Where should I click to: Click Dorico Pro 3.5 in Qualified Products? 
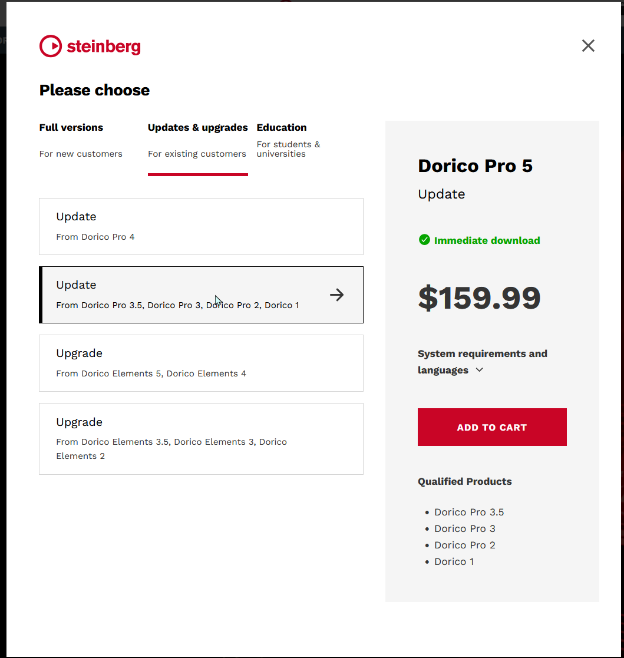pyautogui.click(x=469, y=512)
